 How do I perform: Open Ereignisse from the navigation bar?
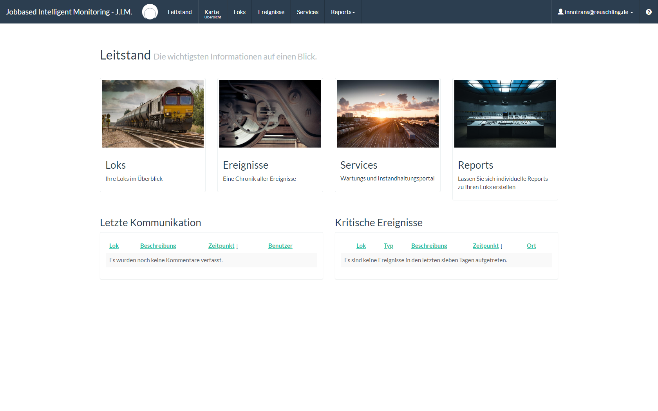click(271, 12)
